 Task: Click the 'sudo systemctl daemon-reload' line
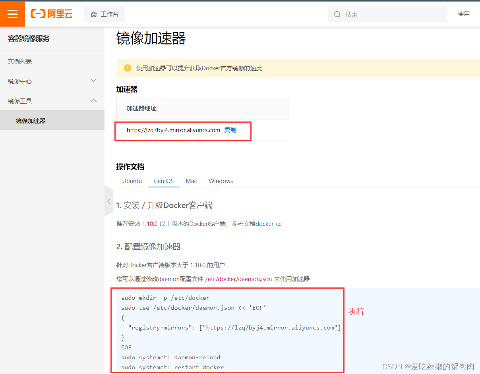(x=170, y=357)
